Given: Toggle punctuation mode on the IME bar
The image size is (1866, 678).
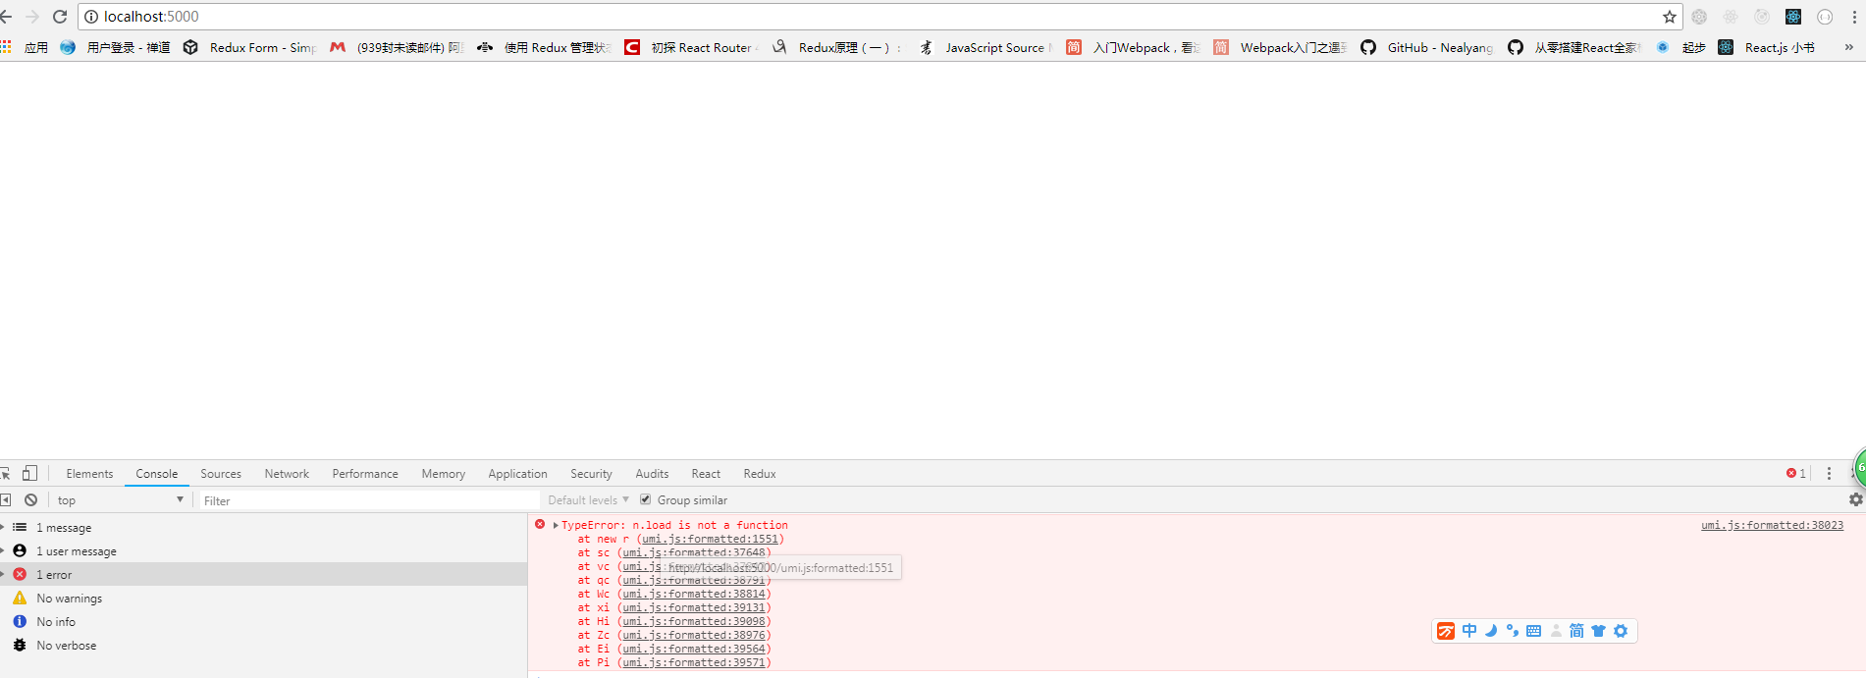Looking at the screenshot, I should pyautogui.click(x=1512, y=631).
